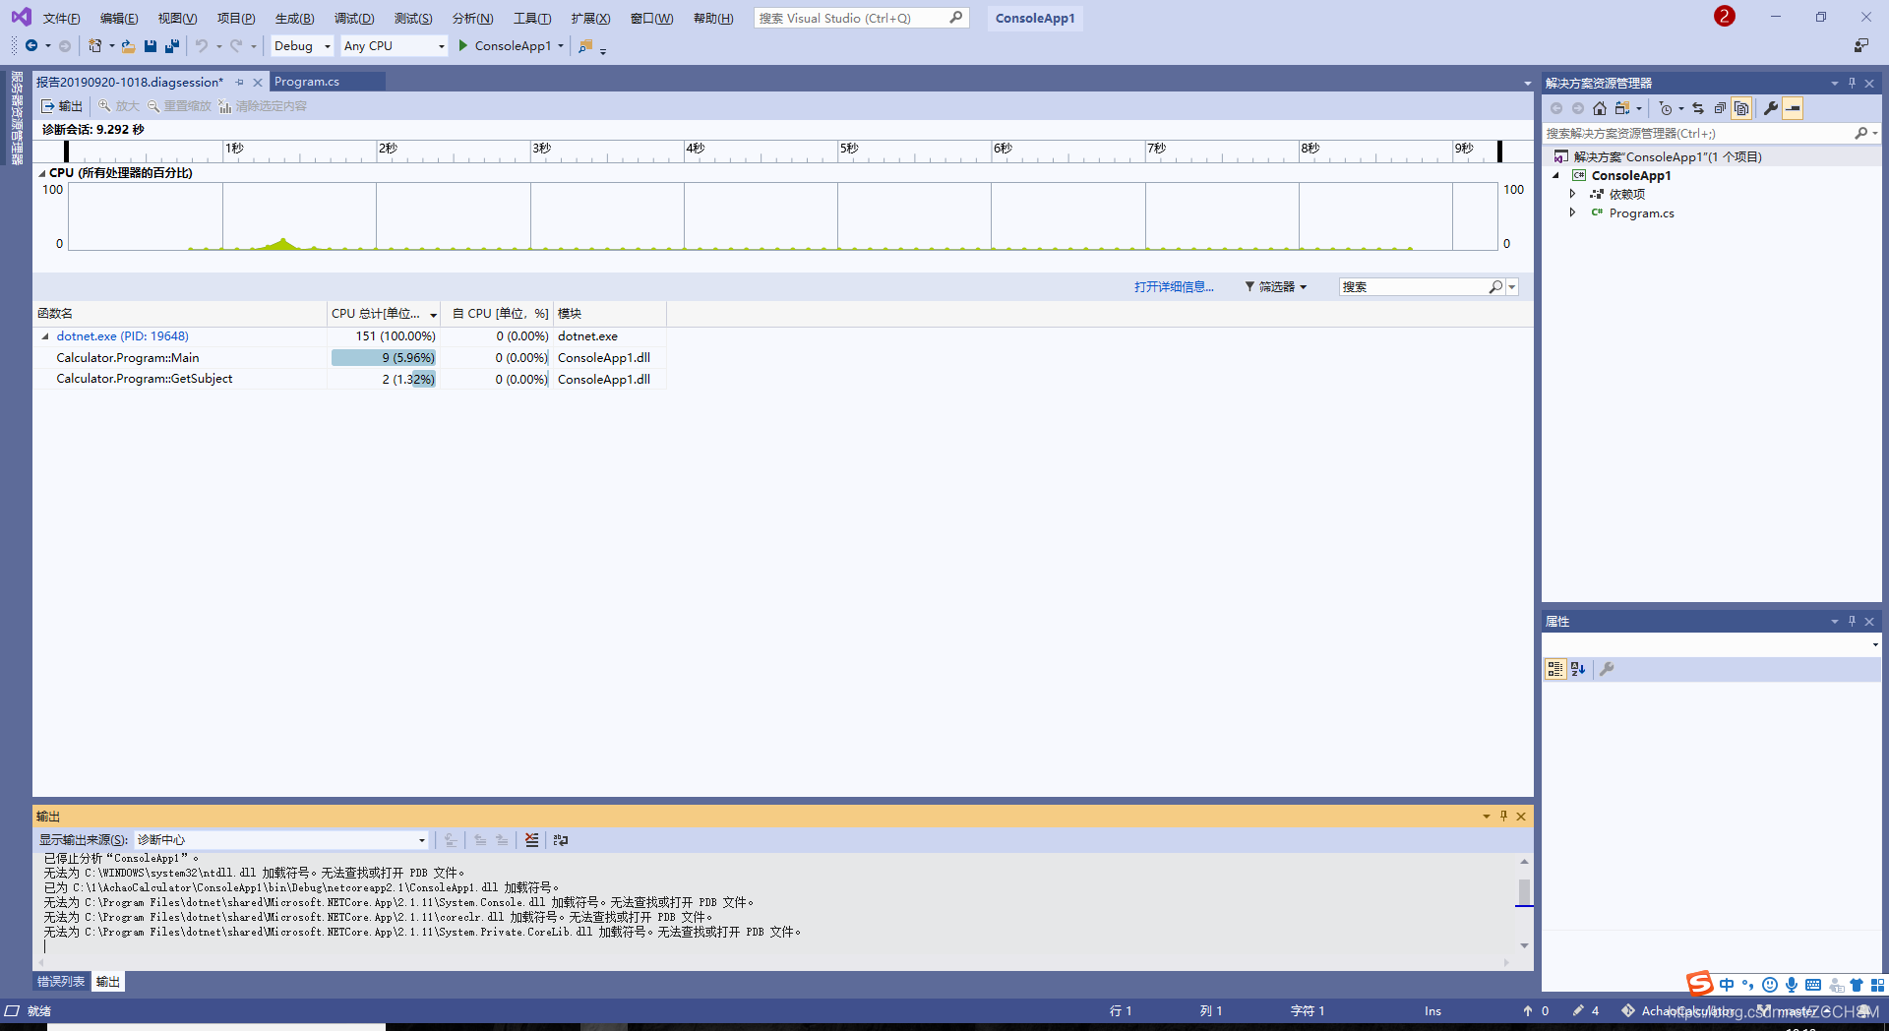Collapse the ConsoleApp1 project node
The height and width of the screenshot is (1031, 1889).
pos(1556,176)
